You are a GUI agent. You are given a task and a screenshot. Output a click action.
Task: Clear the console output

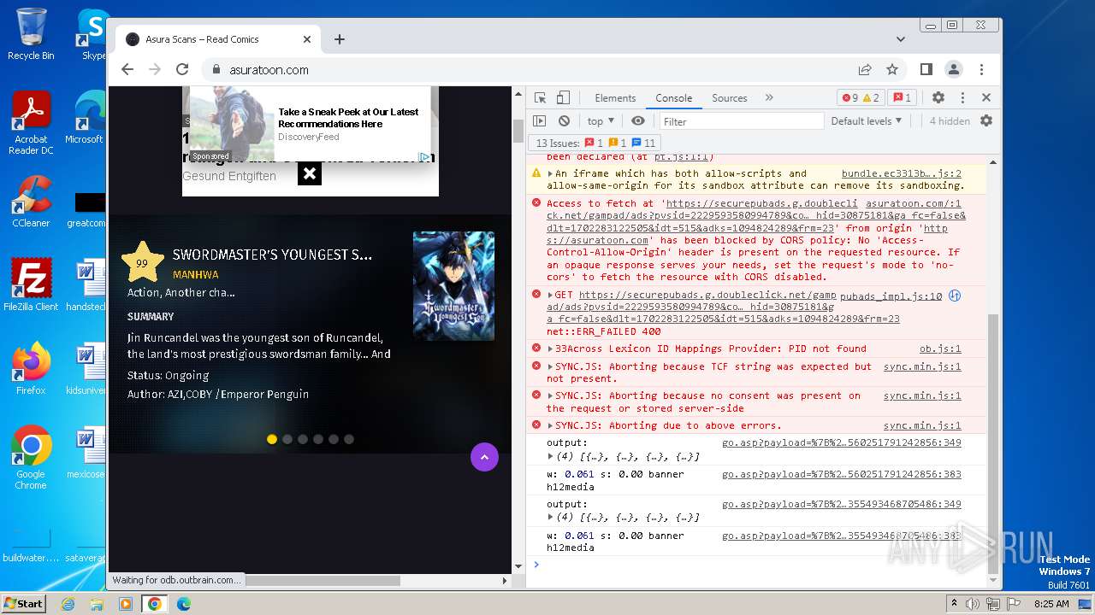pos(564,121)
